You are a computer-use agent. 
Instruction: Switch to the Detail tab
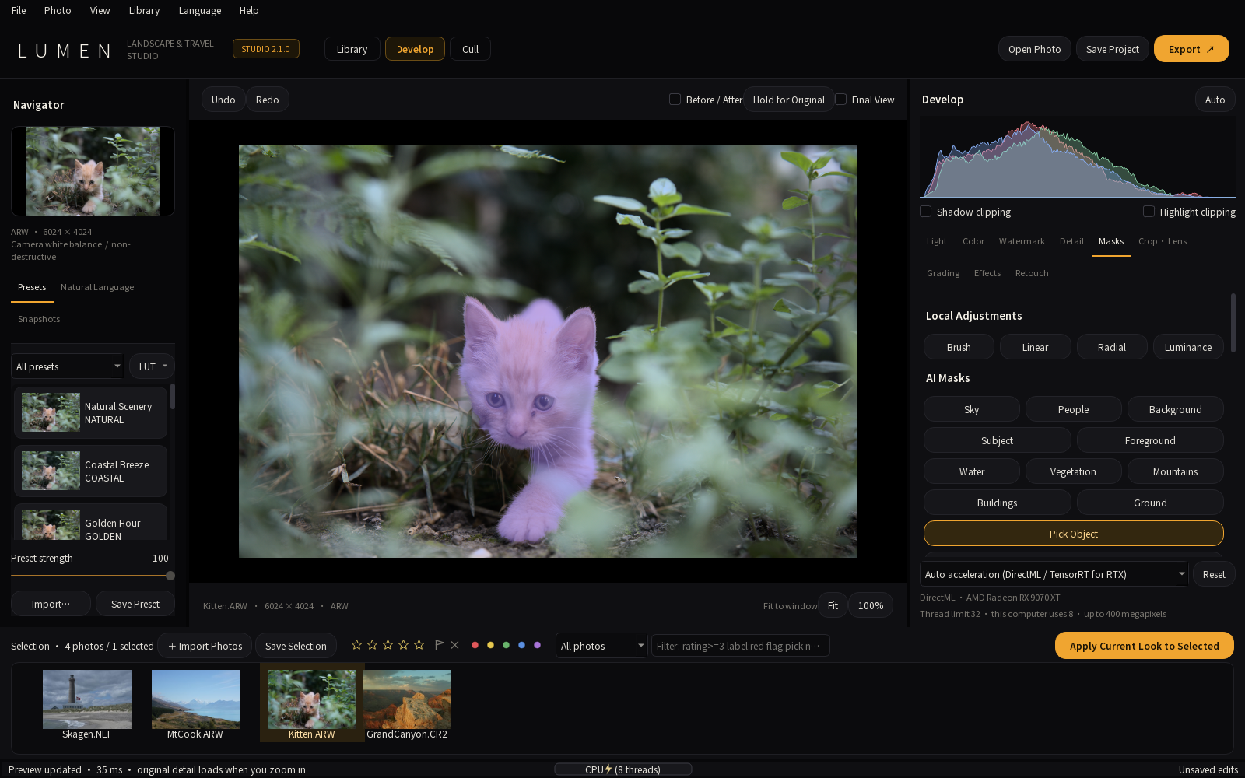pyautogui.click(x=1071, y=241)
